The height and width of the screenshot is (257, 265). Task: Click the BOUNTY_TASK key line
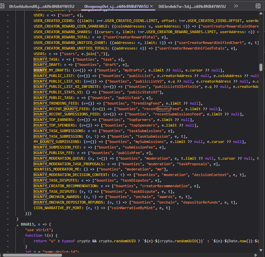coord(79,59)
